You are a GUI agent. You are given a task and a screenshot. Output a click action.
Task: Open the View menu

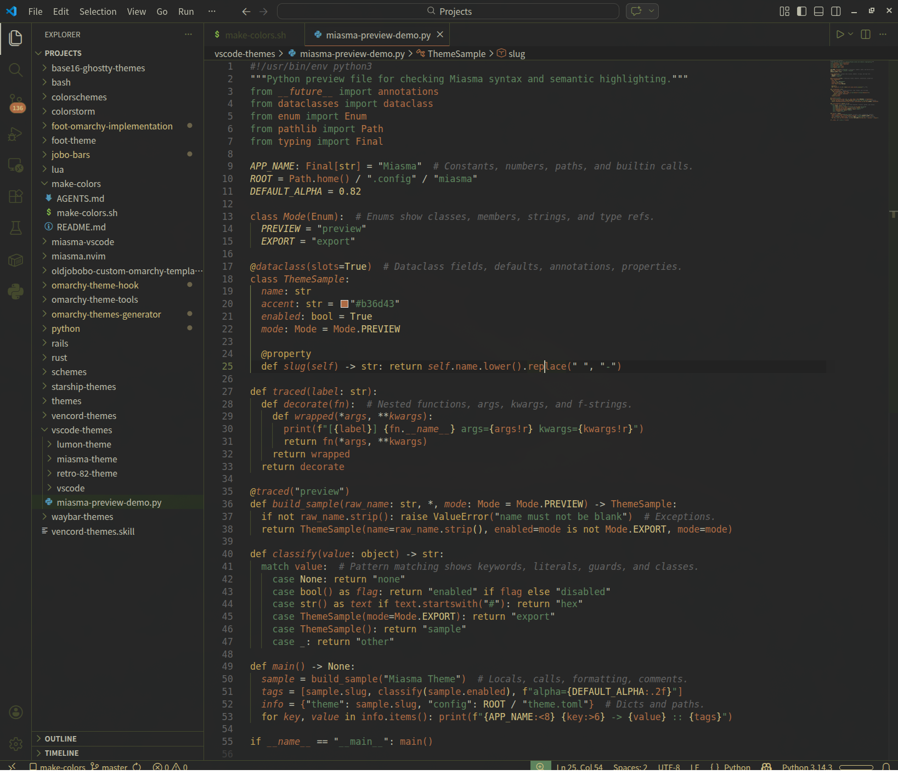[137, 12]
